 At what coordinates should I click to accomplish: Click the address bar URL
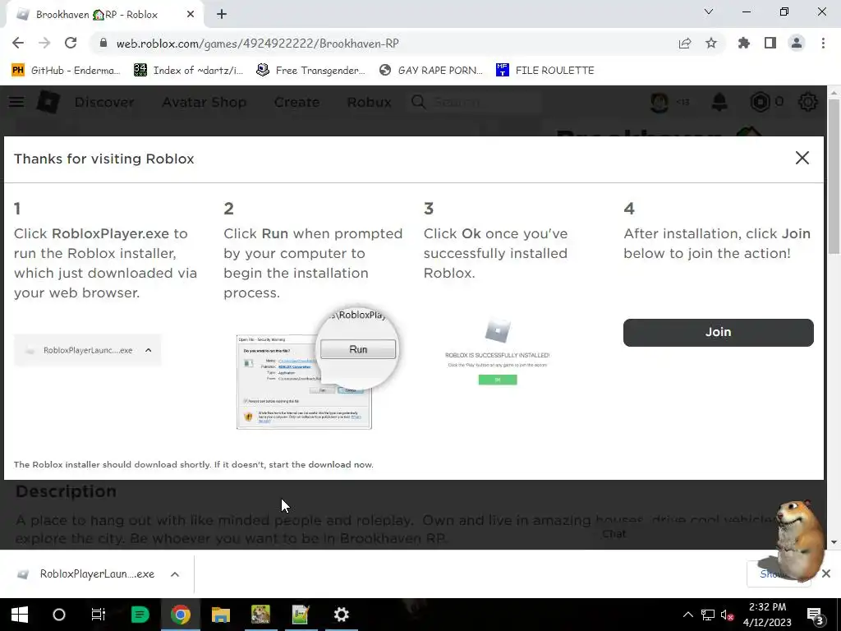coord(257,44)
